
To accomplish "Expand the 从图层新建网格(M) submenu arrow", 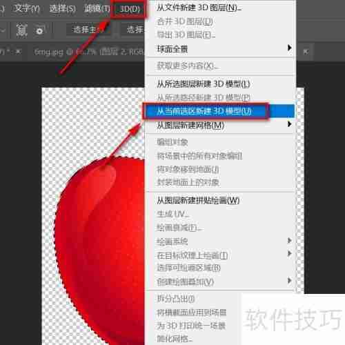I will point(289,124).
